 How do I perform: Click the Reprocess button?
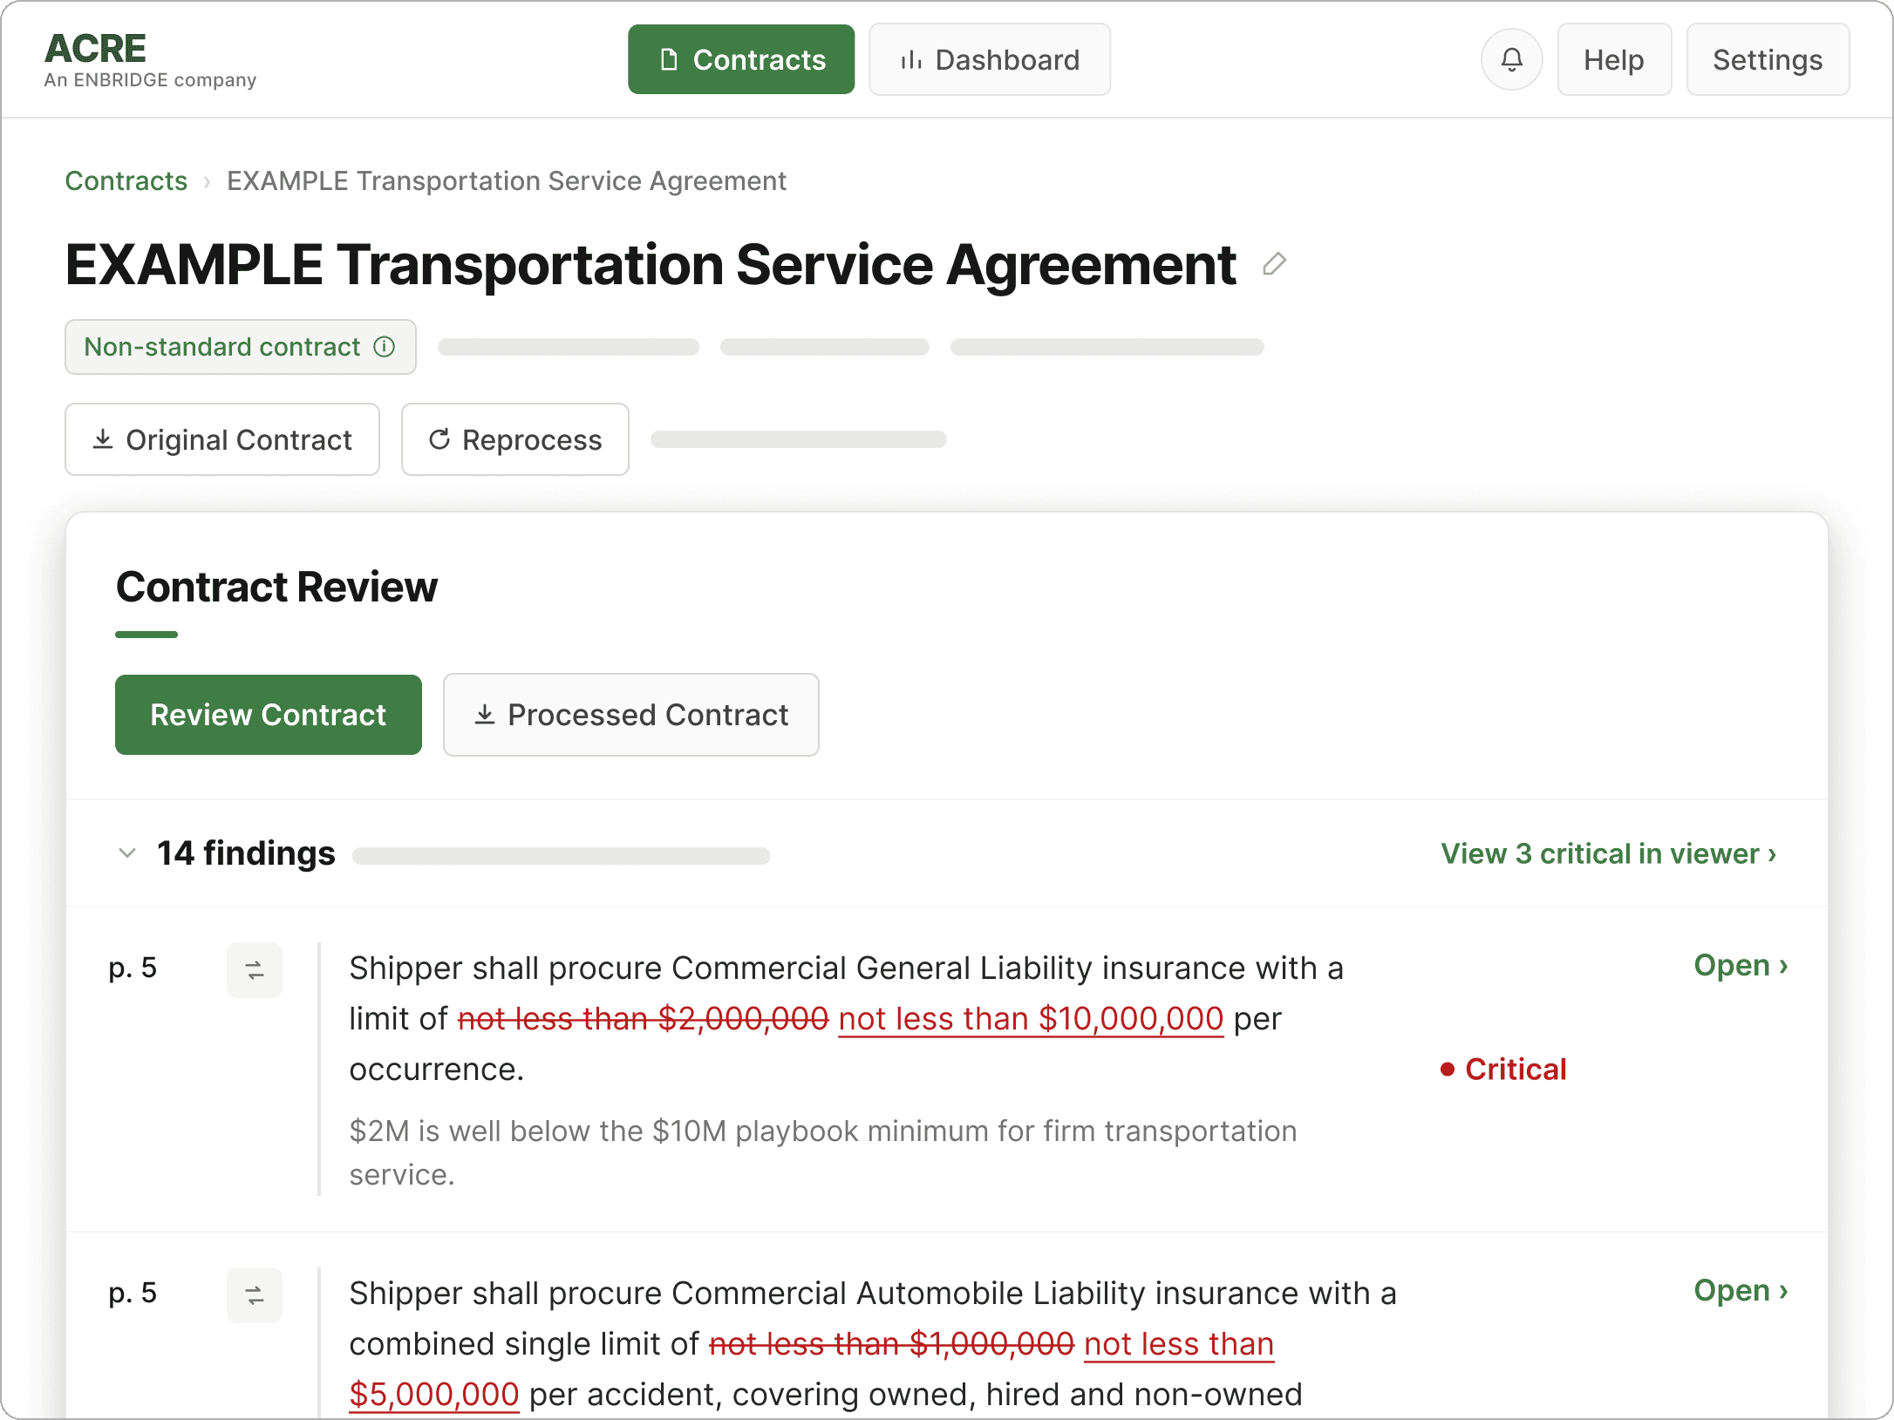tap(515, 439)
